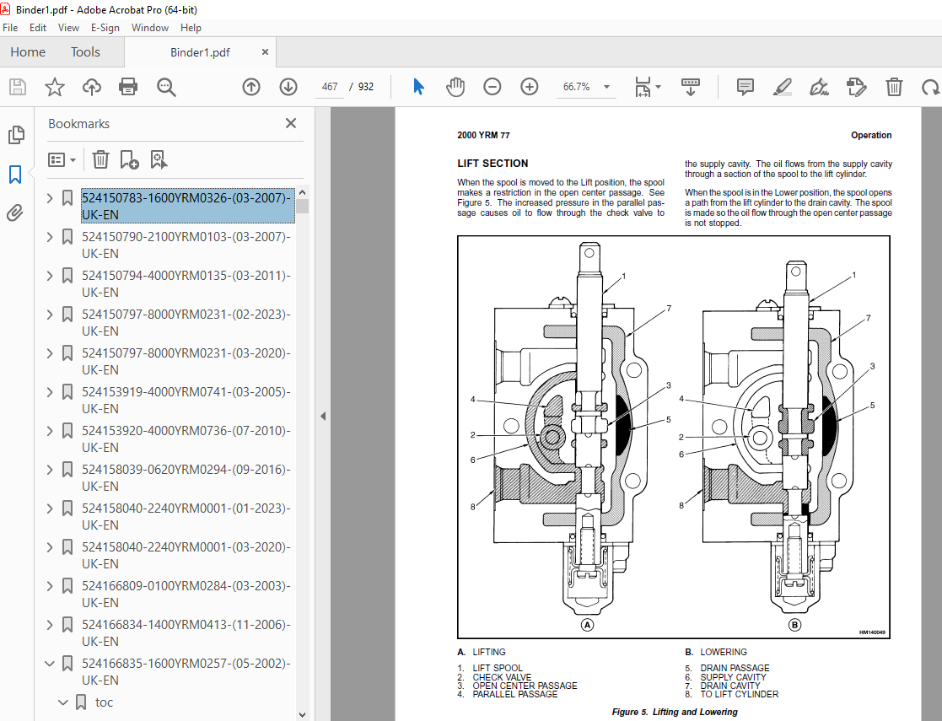Collapse the toc bookmark node
942x721 pixels.
pyautogui.click(x=62, y=702)
